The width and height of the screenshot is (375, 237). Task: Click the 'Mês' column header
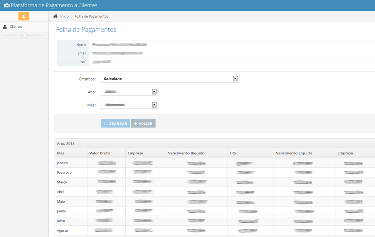[61, 153]
